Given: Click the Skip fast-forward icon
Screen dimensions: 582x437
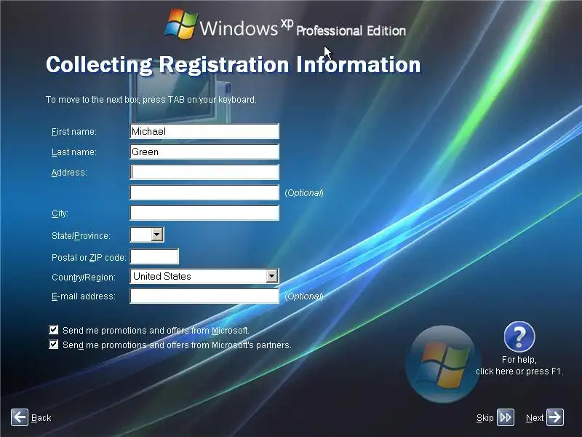Looking at the screenshot, I should 506,417.
